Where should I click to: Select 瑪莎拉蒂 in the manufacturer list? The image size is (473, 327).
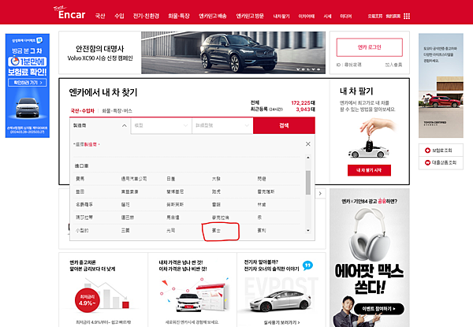(x=84, y=217)
